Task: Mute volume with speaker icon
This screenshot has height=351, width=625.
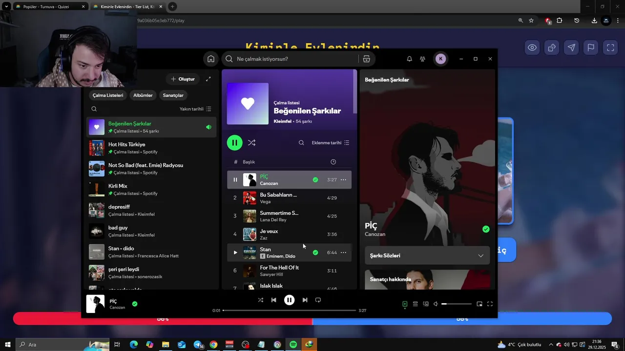Action: tap(436, 304)
